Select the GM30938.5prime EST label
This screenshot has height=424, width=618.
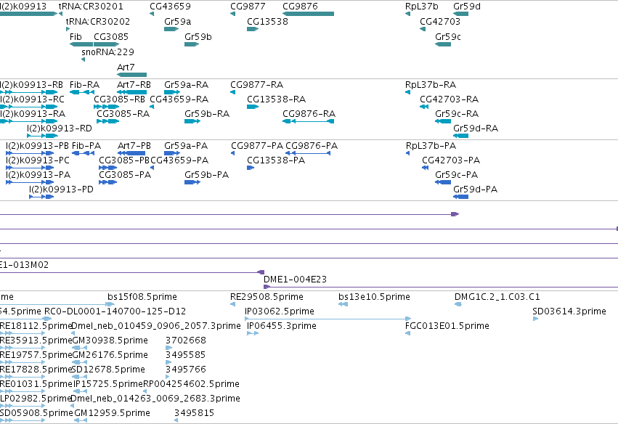(x=110, y=341)
